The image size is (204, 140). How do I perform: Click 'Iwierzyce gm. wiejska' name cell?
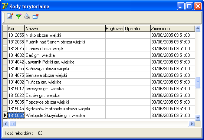click(x=65, y=89)
